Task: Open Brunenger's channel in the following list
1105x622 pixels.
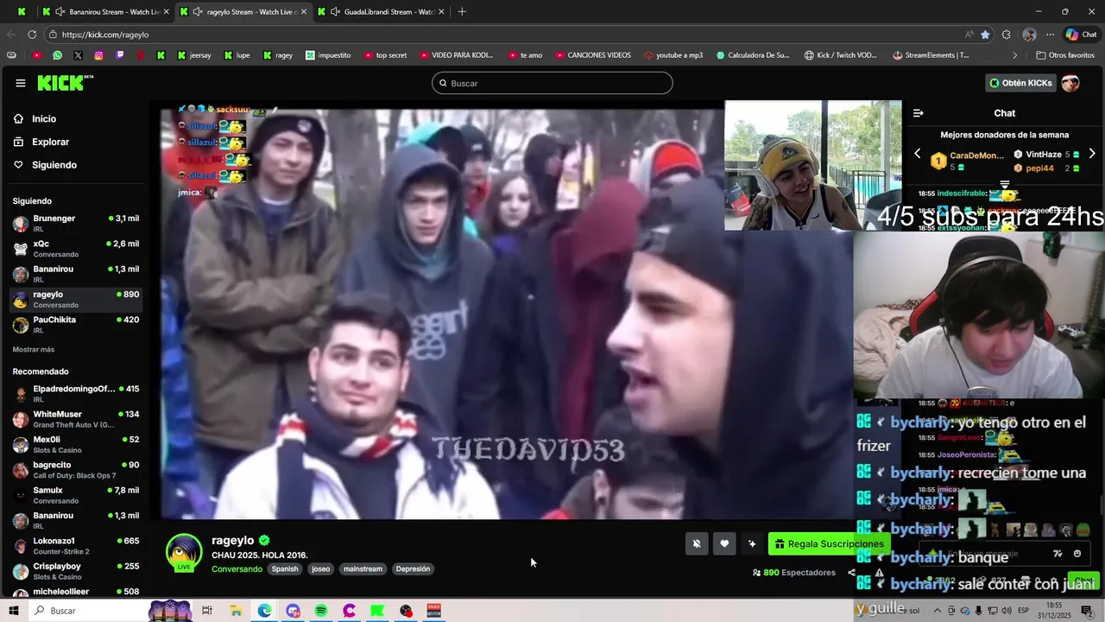Action: (76, 224)
